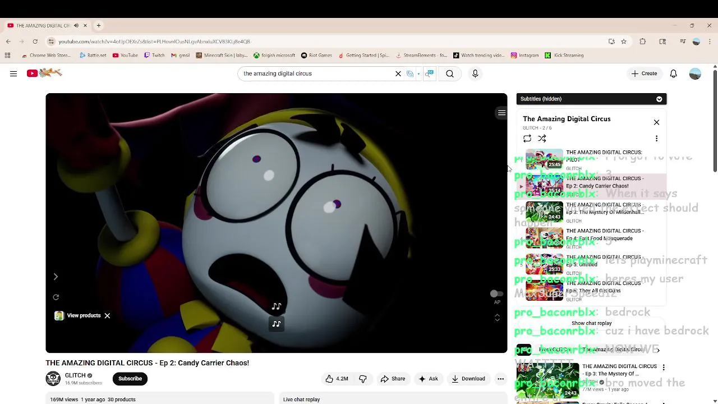The height and width of the screenshot is (404, 718).
Task: Open the Chrome Web Store bookmark
Action: 46,55
